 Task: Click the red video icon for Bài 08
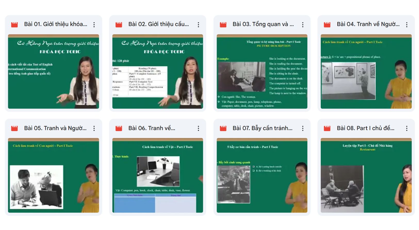tap(327, 128)
